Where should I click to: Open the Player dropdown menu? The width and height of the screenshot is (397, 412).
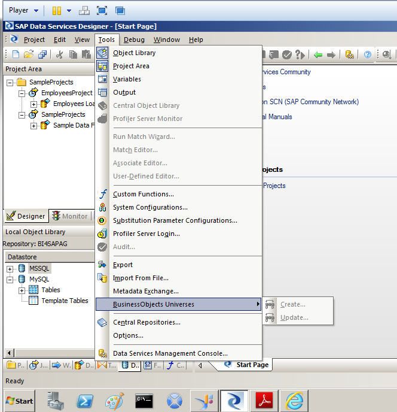[x=23, y=11]
